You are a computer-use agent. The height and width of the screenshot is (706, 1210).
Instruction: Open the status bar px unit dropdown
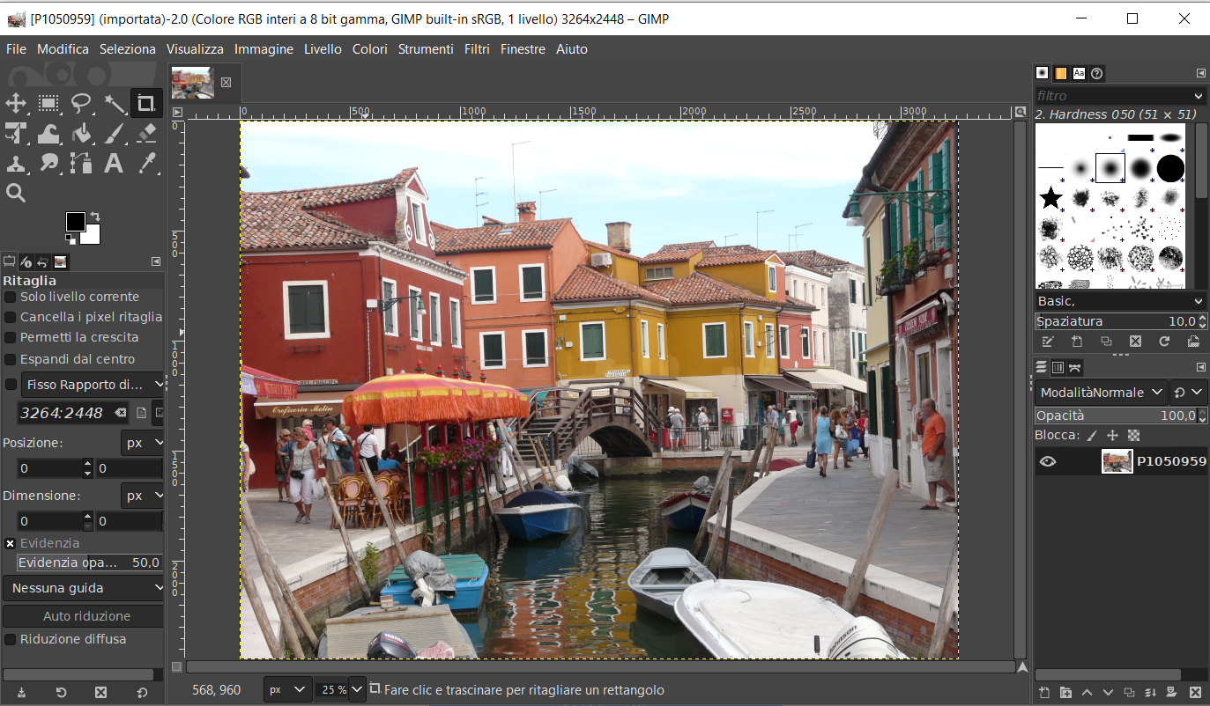(288, 690)
